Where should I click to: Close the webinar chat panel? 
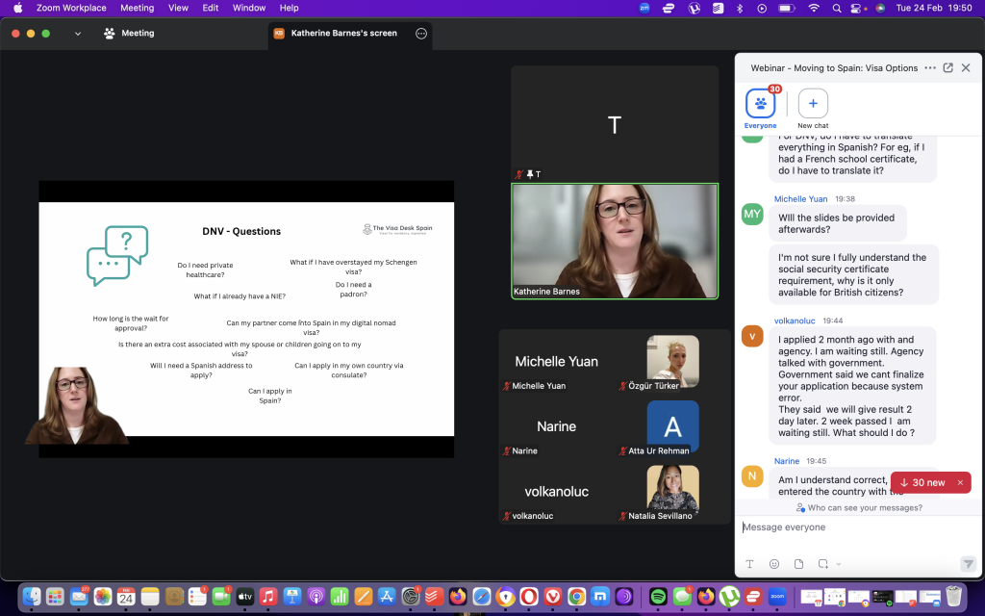coord(966,68)
